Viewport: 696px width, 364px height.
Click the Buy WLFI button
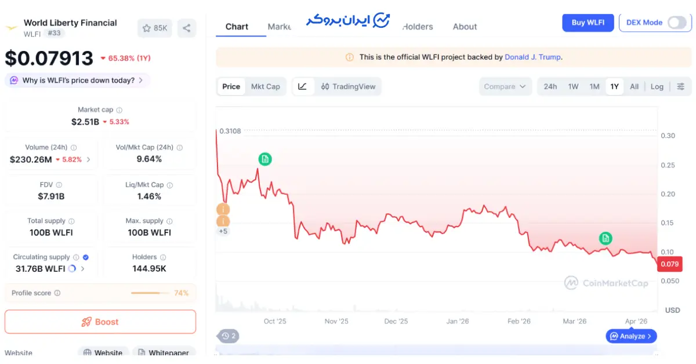tap(588, 23)
